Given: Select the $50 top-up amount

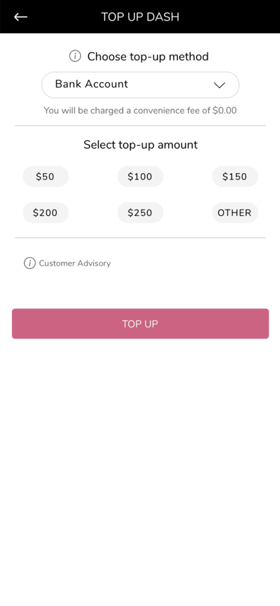Looking at the screenshot, I should point(45,177).
